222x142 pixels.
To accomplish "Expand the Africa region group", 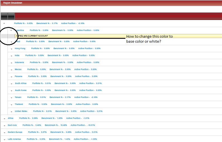I will click(x=4, y=119).
